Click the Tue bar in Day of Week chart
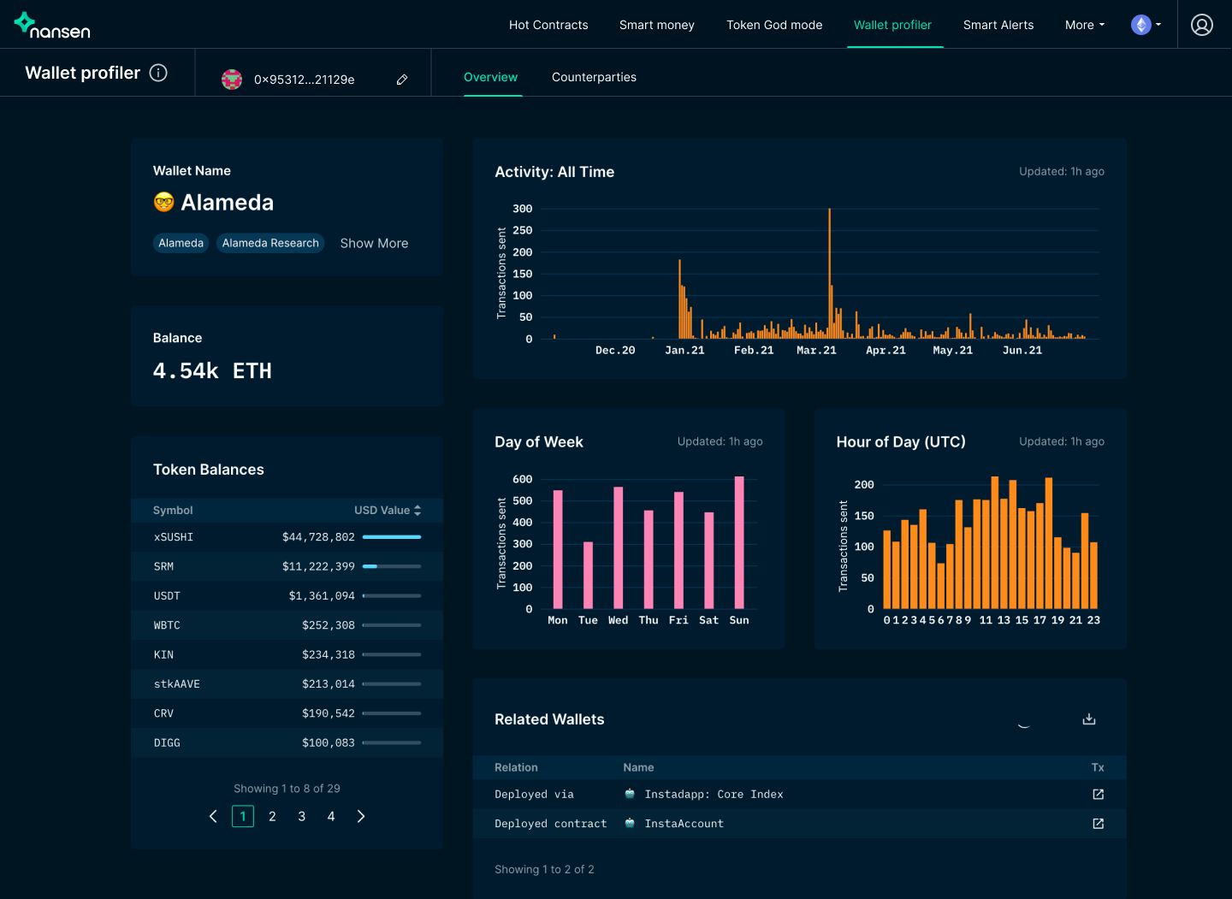 [x=588, y=575]
